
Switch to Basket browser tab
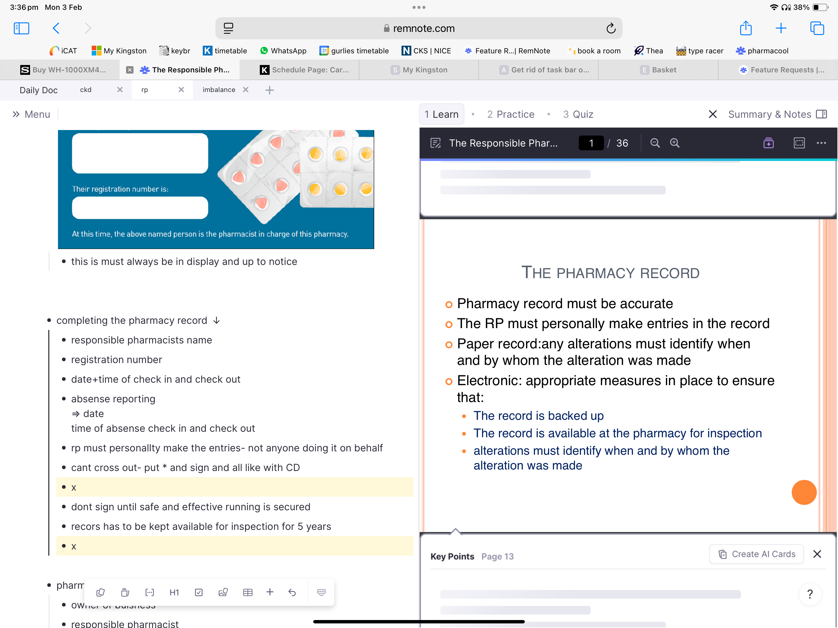pos(658,70)
